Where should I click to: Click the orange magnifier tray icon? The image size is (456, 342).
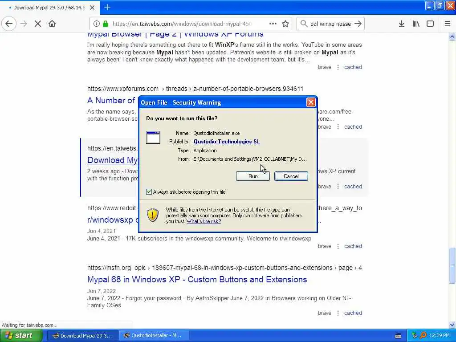pyautogui.click(x=423, y=335)
